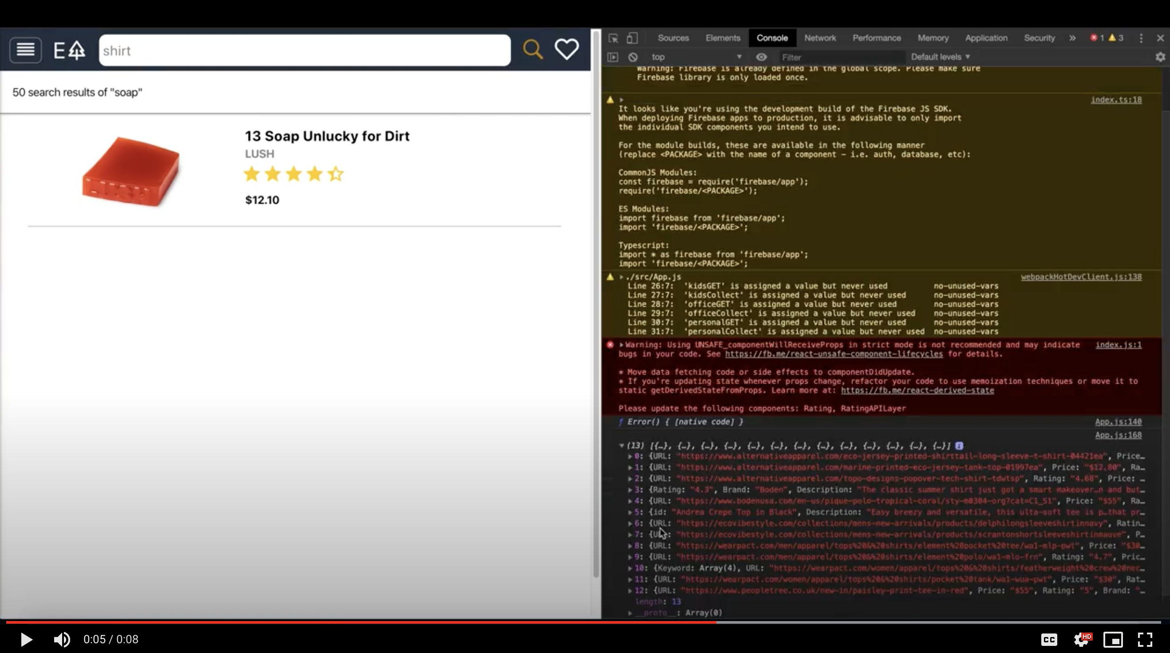Screen dimensions: 1170x653
Task: Toggle the device toolbar icon
Action: [x=632, y=38]
